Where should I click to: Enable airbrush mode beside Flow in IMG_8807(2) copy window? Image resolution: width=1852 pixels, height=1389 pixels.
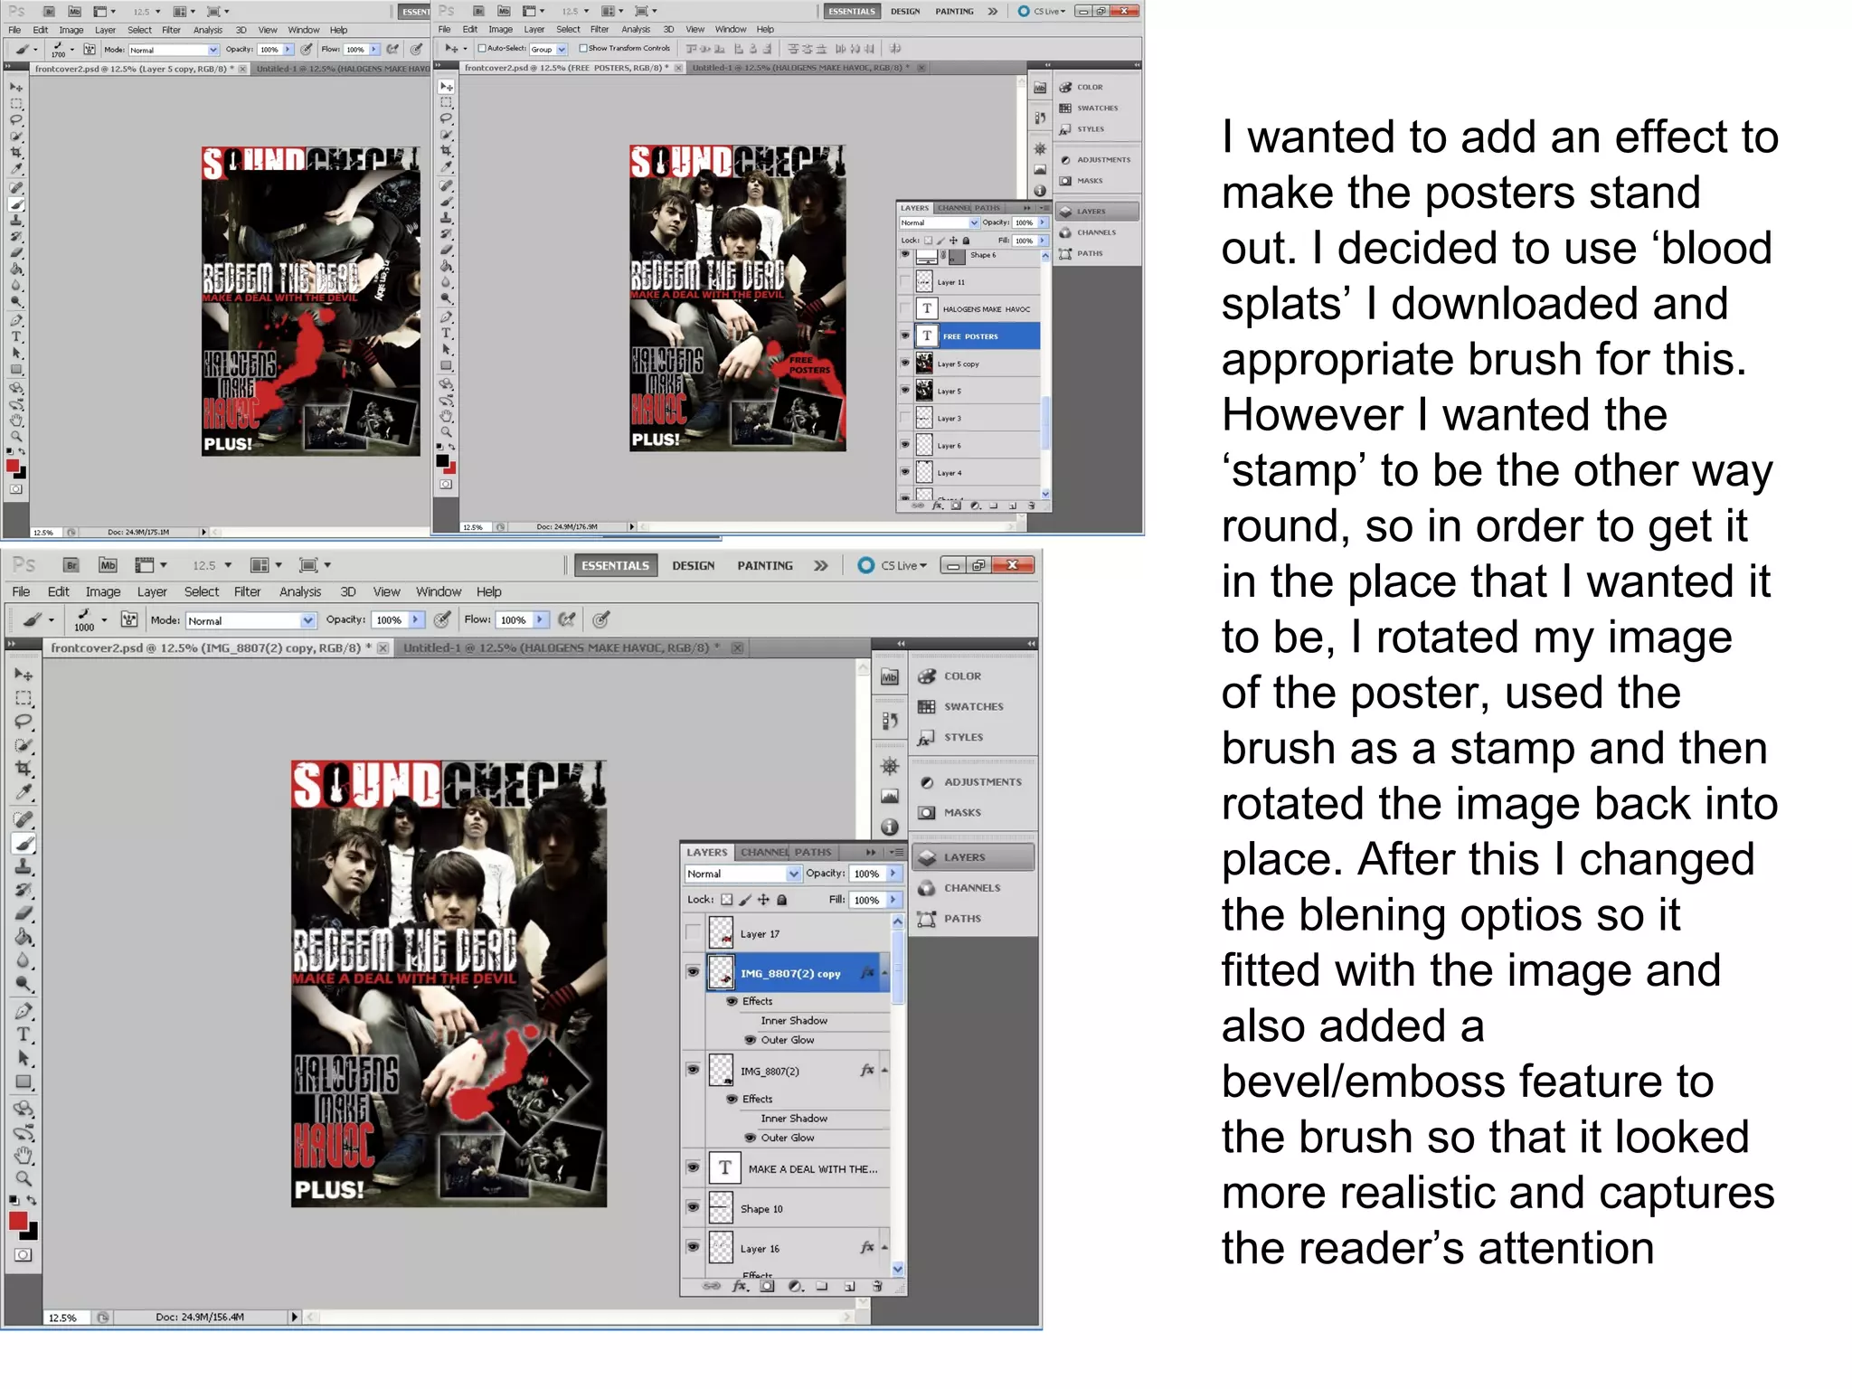click(567, 619)
